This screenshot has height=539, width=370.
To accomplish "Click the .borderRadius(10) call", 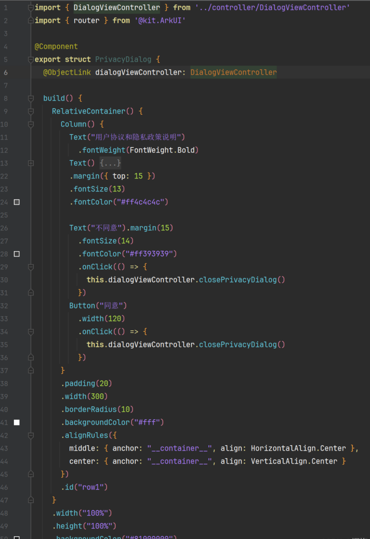I will 97,409.
